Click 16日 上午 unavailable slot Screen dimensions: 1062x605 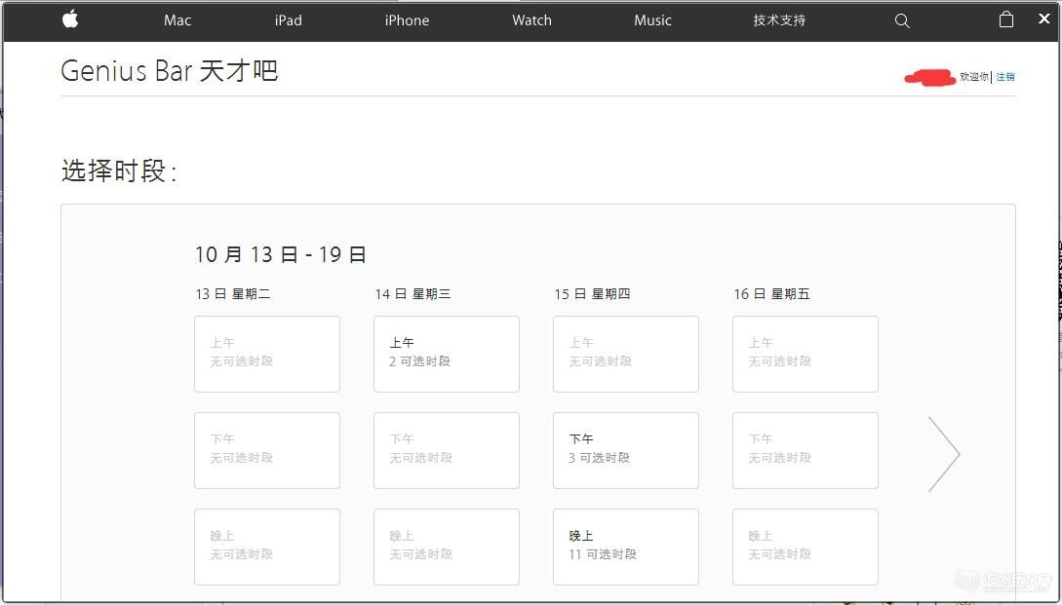pyautogui.click(x=806, y=354)
